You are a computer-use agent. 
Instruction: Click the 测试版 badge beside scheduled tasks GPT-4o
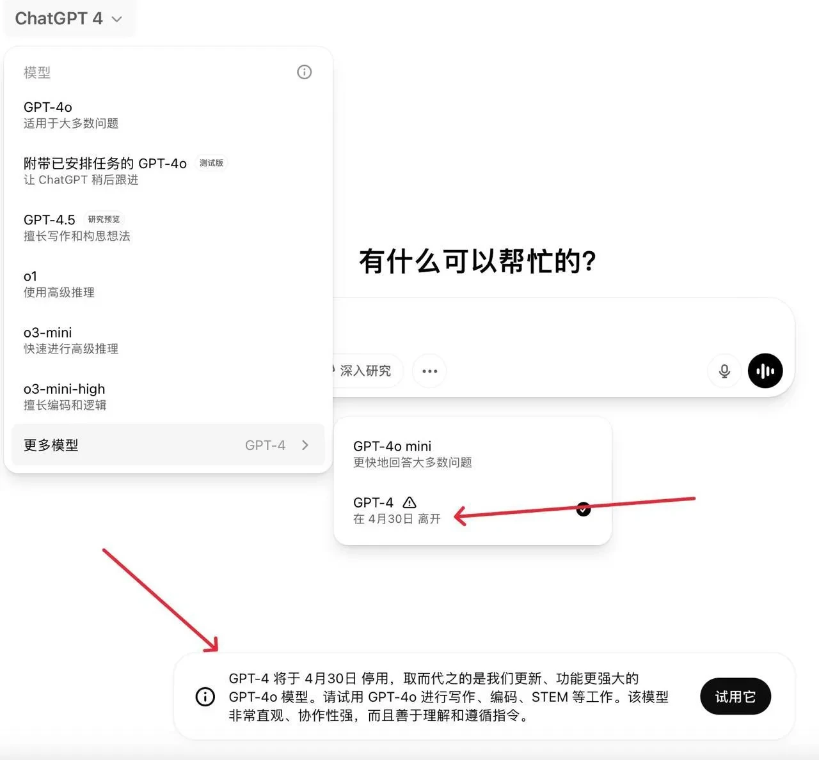click(211, 163)
